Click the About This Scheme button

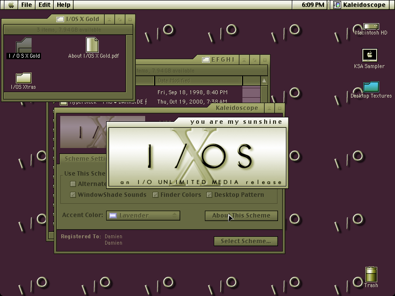click(241, 216)
